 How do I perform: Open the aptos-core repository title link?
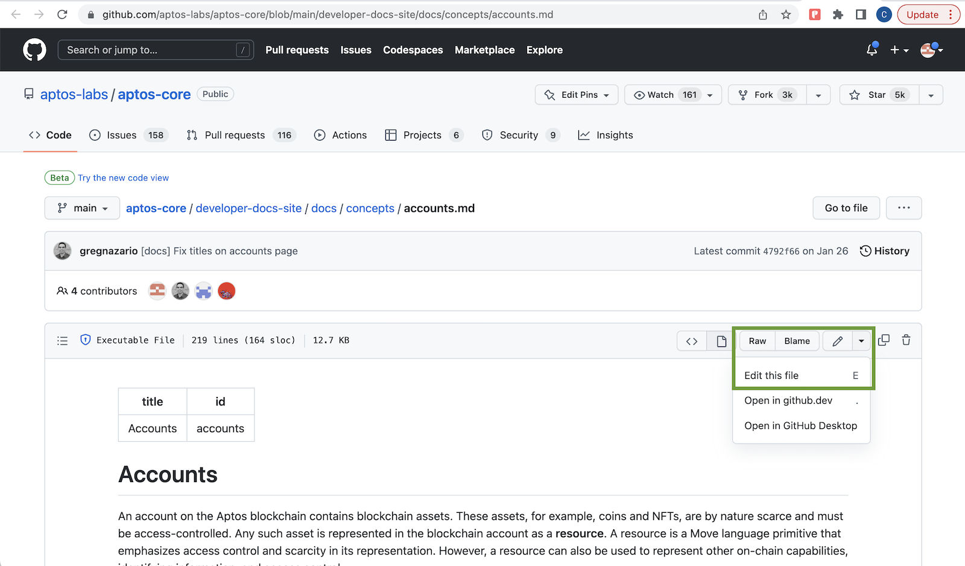click(154, 95)
